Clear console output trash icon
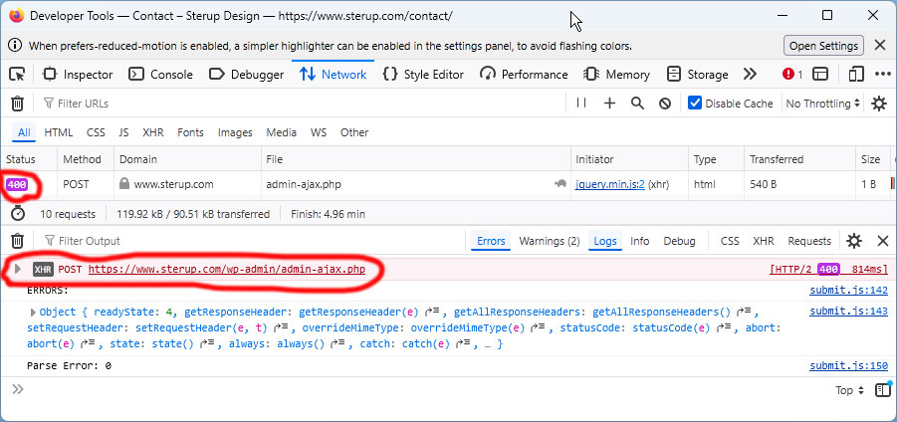Viewport: 897px width, 422px height. [18, 241]
